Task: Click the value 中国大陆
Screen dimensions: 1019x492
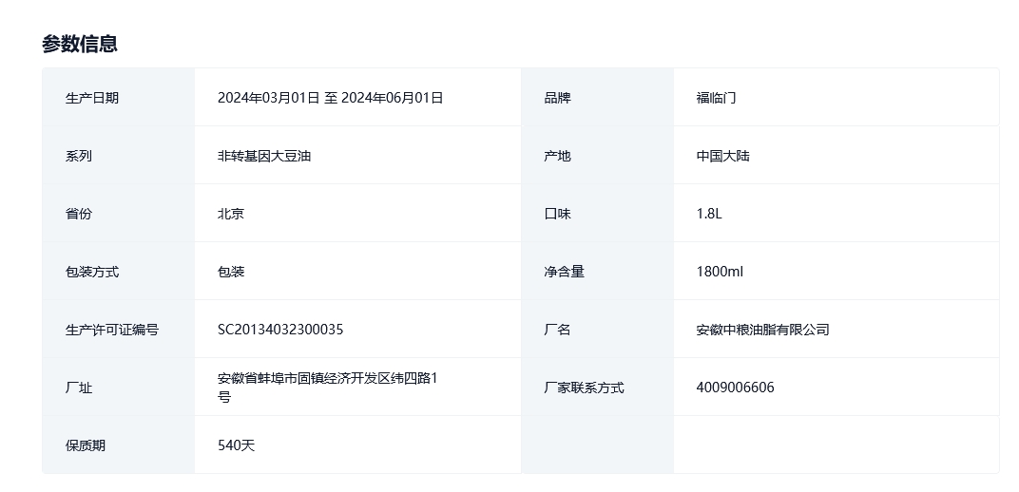Action: [722, 156]
